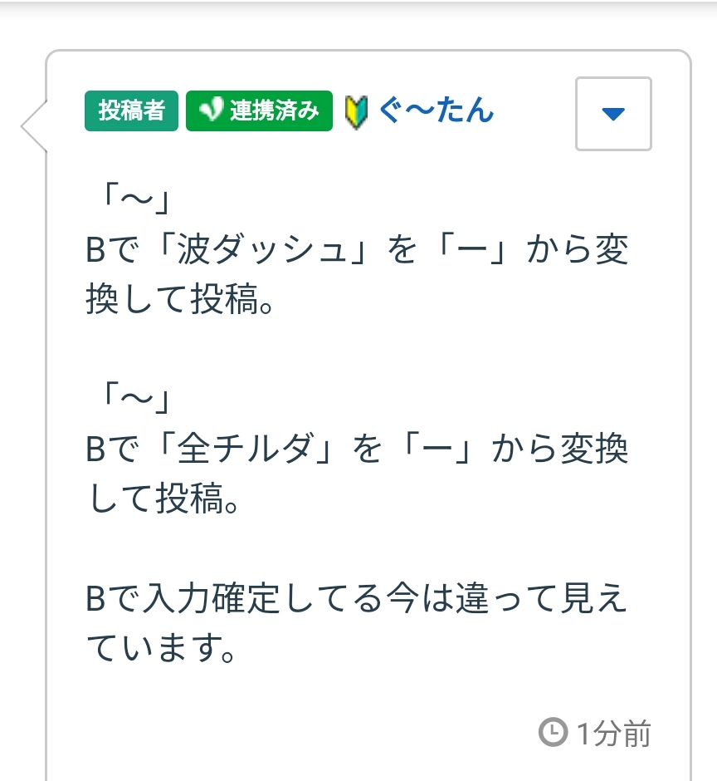Click the line starting Bで入力確定してる
Viewport: 717px width, 781px height.
[x=357, y=600]
